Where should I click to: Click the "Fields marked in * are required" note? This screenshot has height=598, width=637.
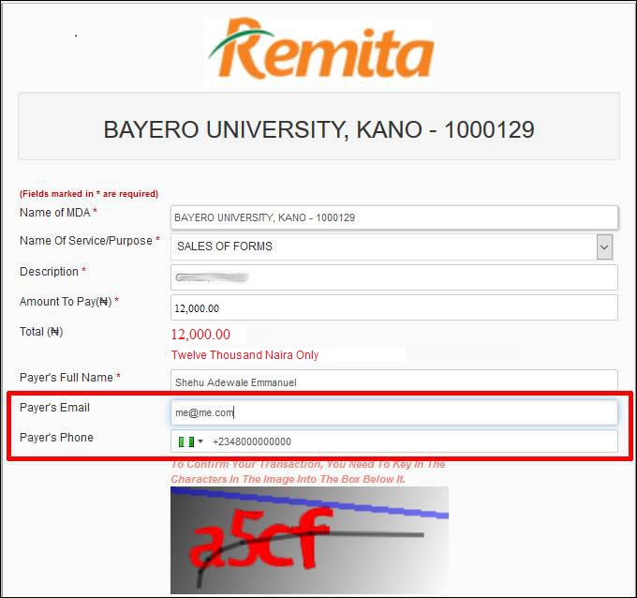point(89,193)
